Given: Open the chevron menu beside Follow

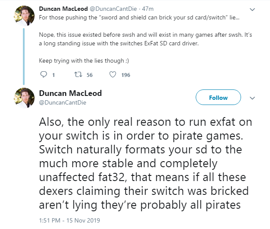Looking at the screenshot, I should tap(252, 98).
